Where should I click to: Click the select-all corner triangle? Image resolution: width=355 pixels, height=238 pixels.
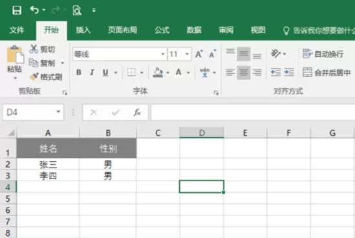point(11,133)
